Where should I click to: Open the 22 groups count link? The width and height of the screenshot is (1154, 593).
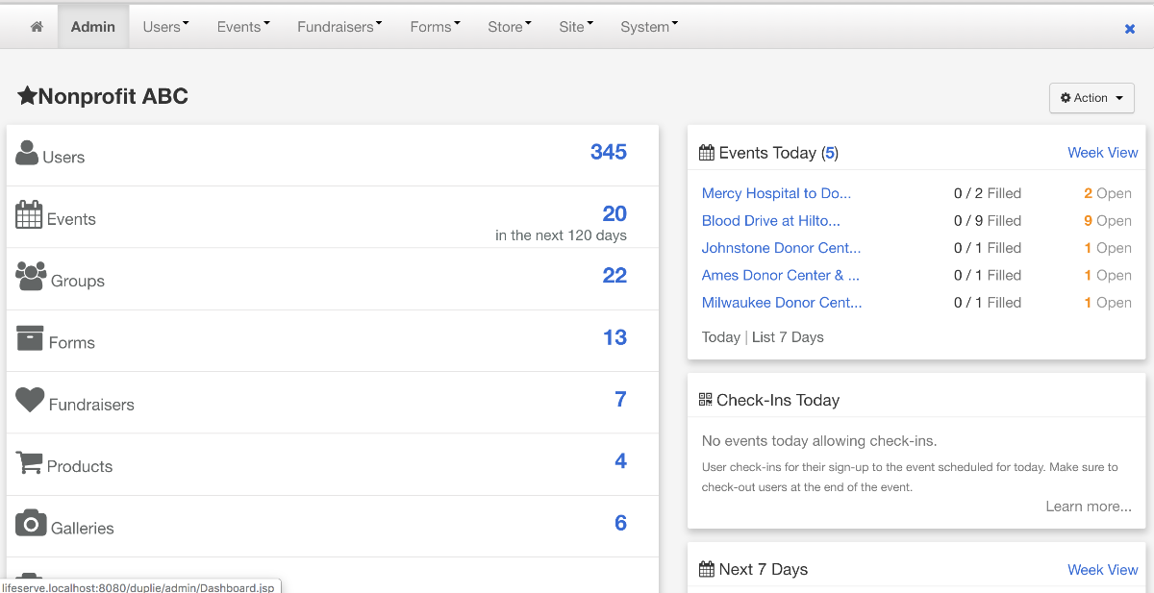point(615,276)
